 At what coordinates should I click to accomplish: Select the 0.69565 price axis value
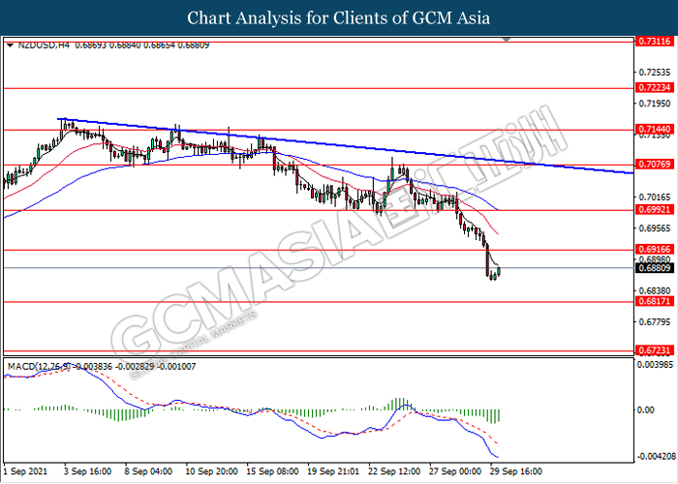(654, 228)
